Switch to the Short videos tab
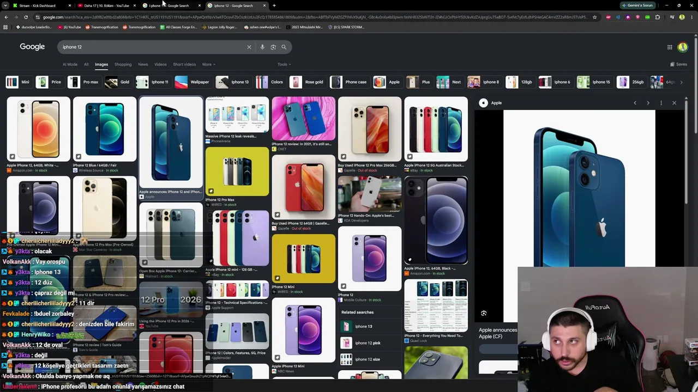Viewport: 698px width, 392px height. click(184, 64)
